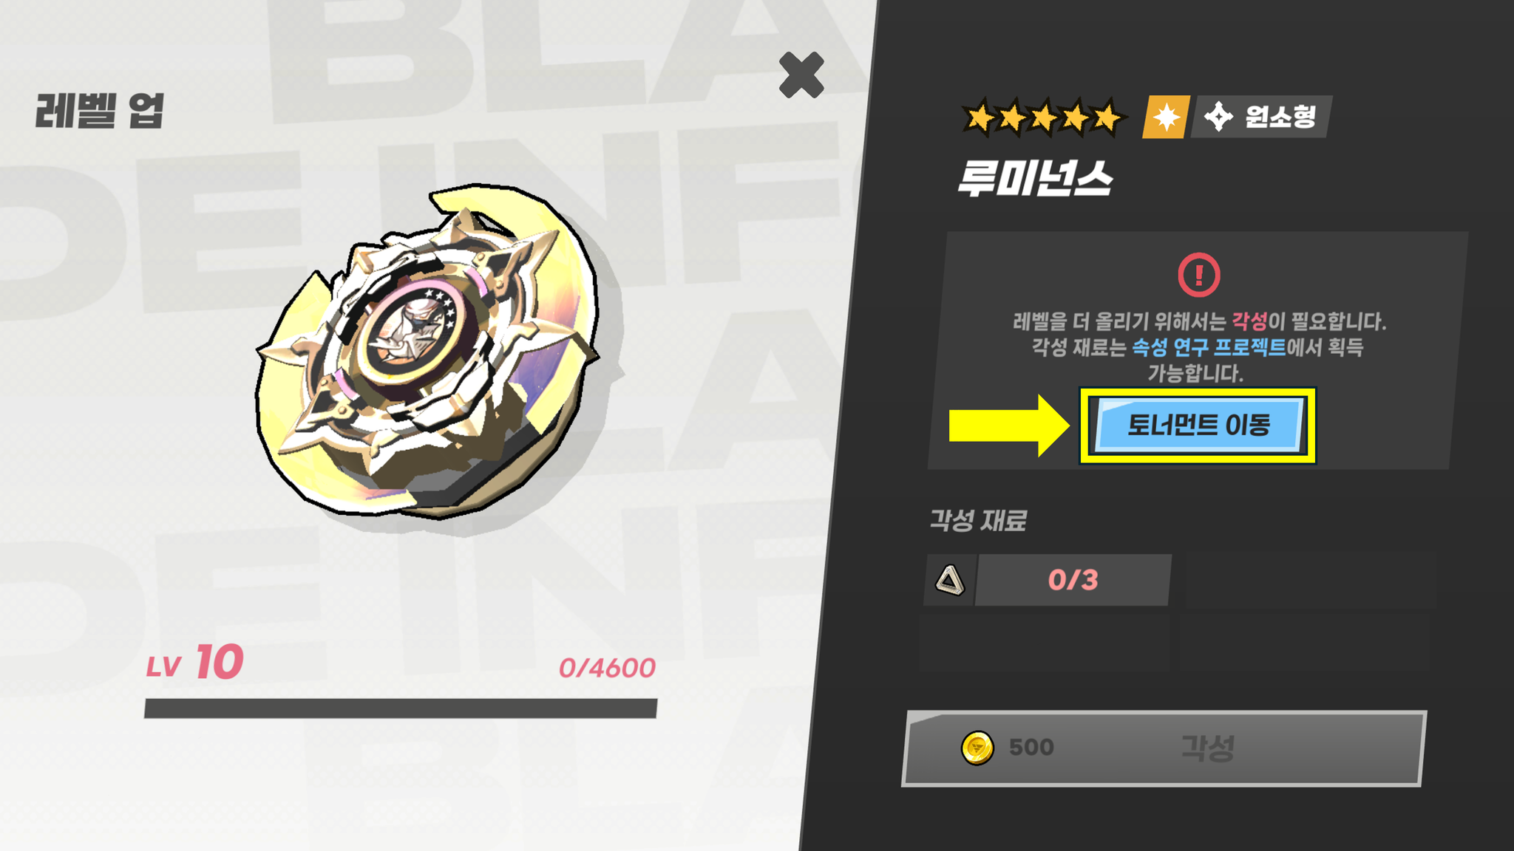This screenshot has width=1514, height=851.
Task: Tap the 0/3 material count field
Action: 1073,580
